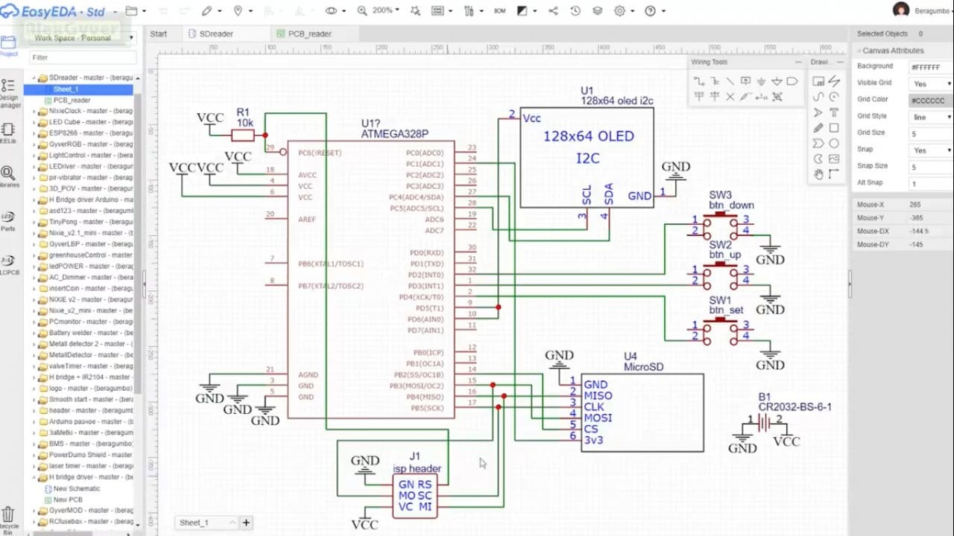The image size is (954, 536).
Task: Minimize the Drawing Tools panel
Action: [x=840, y=62]
